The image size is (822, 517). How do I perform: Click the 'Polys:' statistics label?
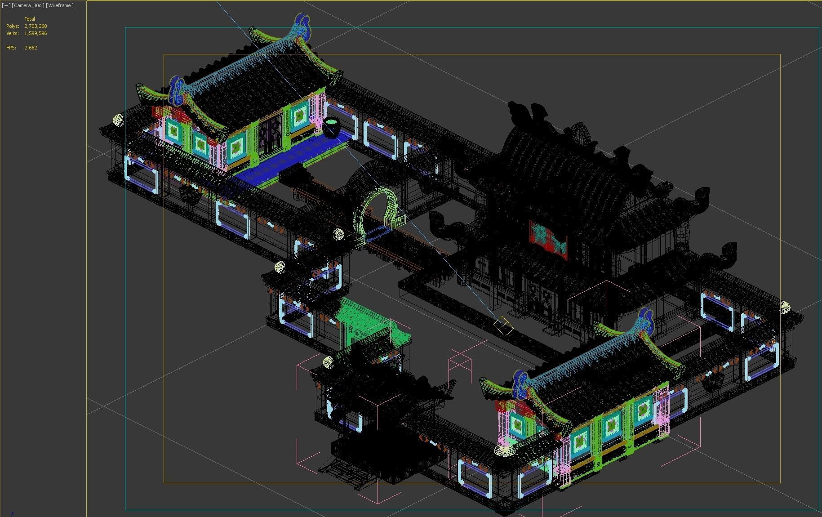tap(13, 26)
